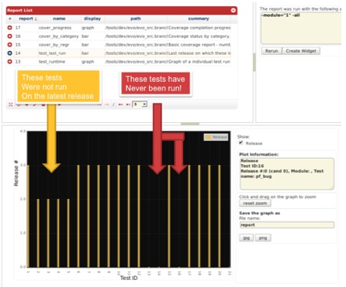Click the fullscreen icon in list footer
This screenshot has height=287, width=346.
pos(11,104)
